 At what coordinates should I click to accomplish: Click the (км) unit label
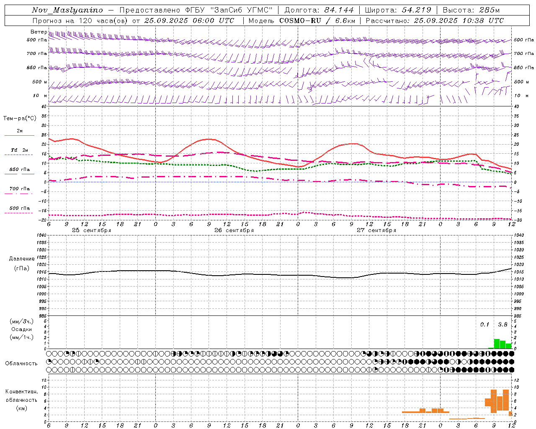(22, 408)
